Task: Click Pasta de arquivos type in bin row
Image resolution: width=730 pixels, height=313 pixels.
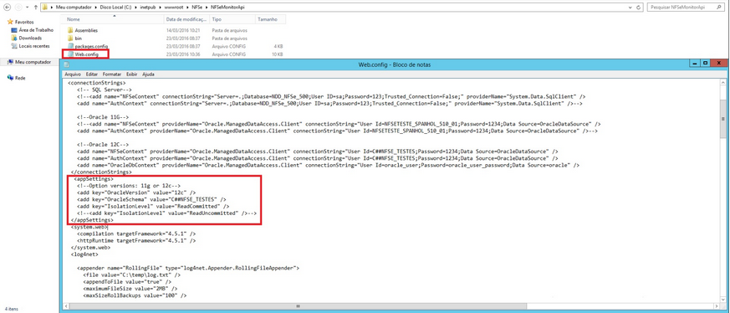Action: tap(229, 38)
